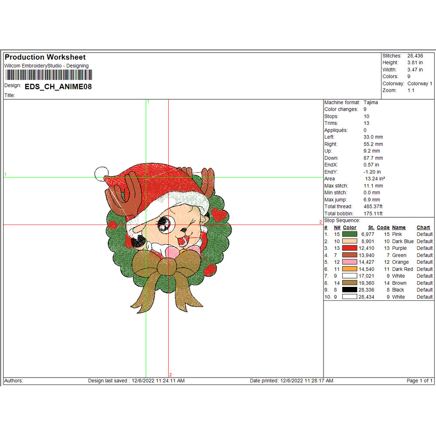436x436 pixels.
Task: Select the orange swatch in stop row 6
Action: click(350, 269)
